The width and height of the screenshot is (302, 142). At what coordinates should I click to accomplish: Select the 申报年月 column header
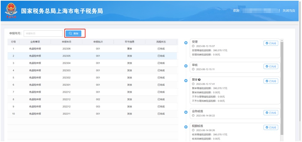(66, 42)
